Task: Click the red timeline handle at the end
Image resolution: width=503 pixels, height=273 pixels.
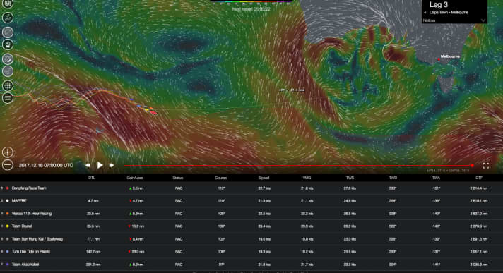Action: pyautogui.click(x=472, y=166)
